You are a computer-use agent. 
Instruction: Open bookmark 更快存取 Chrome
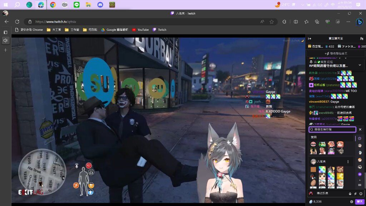[x=29, y=30]
